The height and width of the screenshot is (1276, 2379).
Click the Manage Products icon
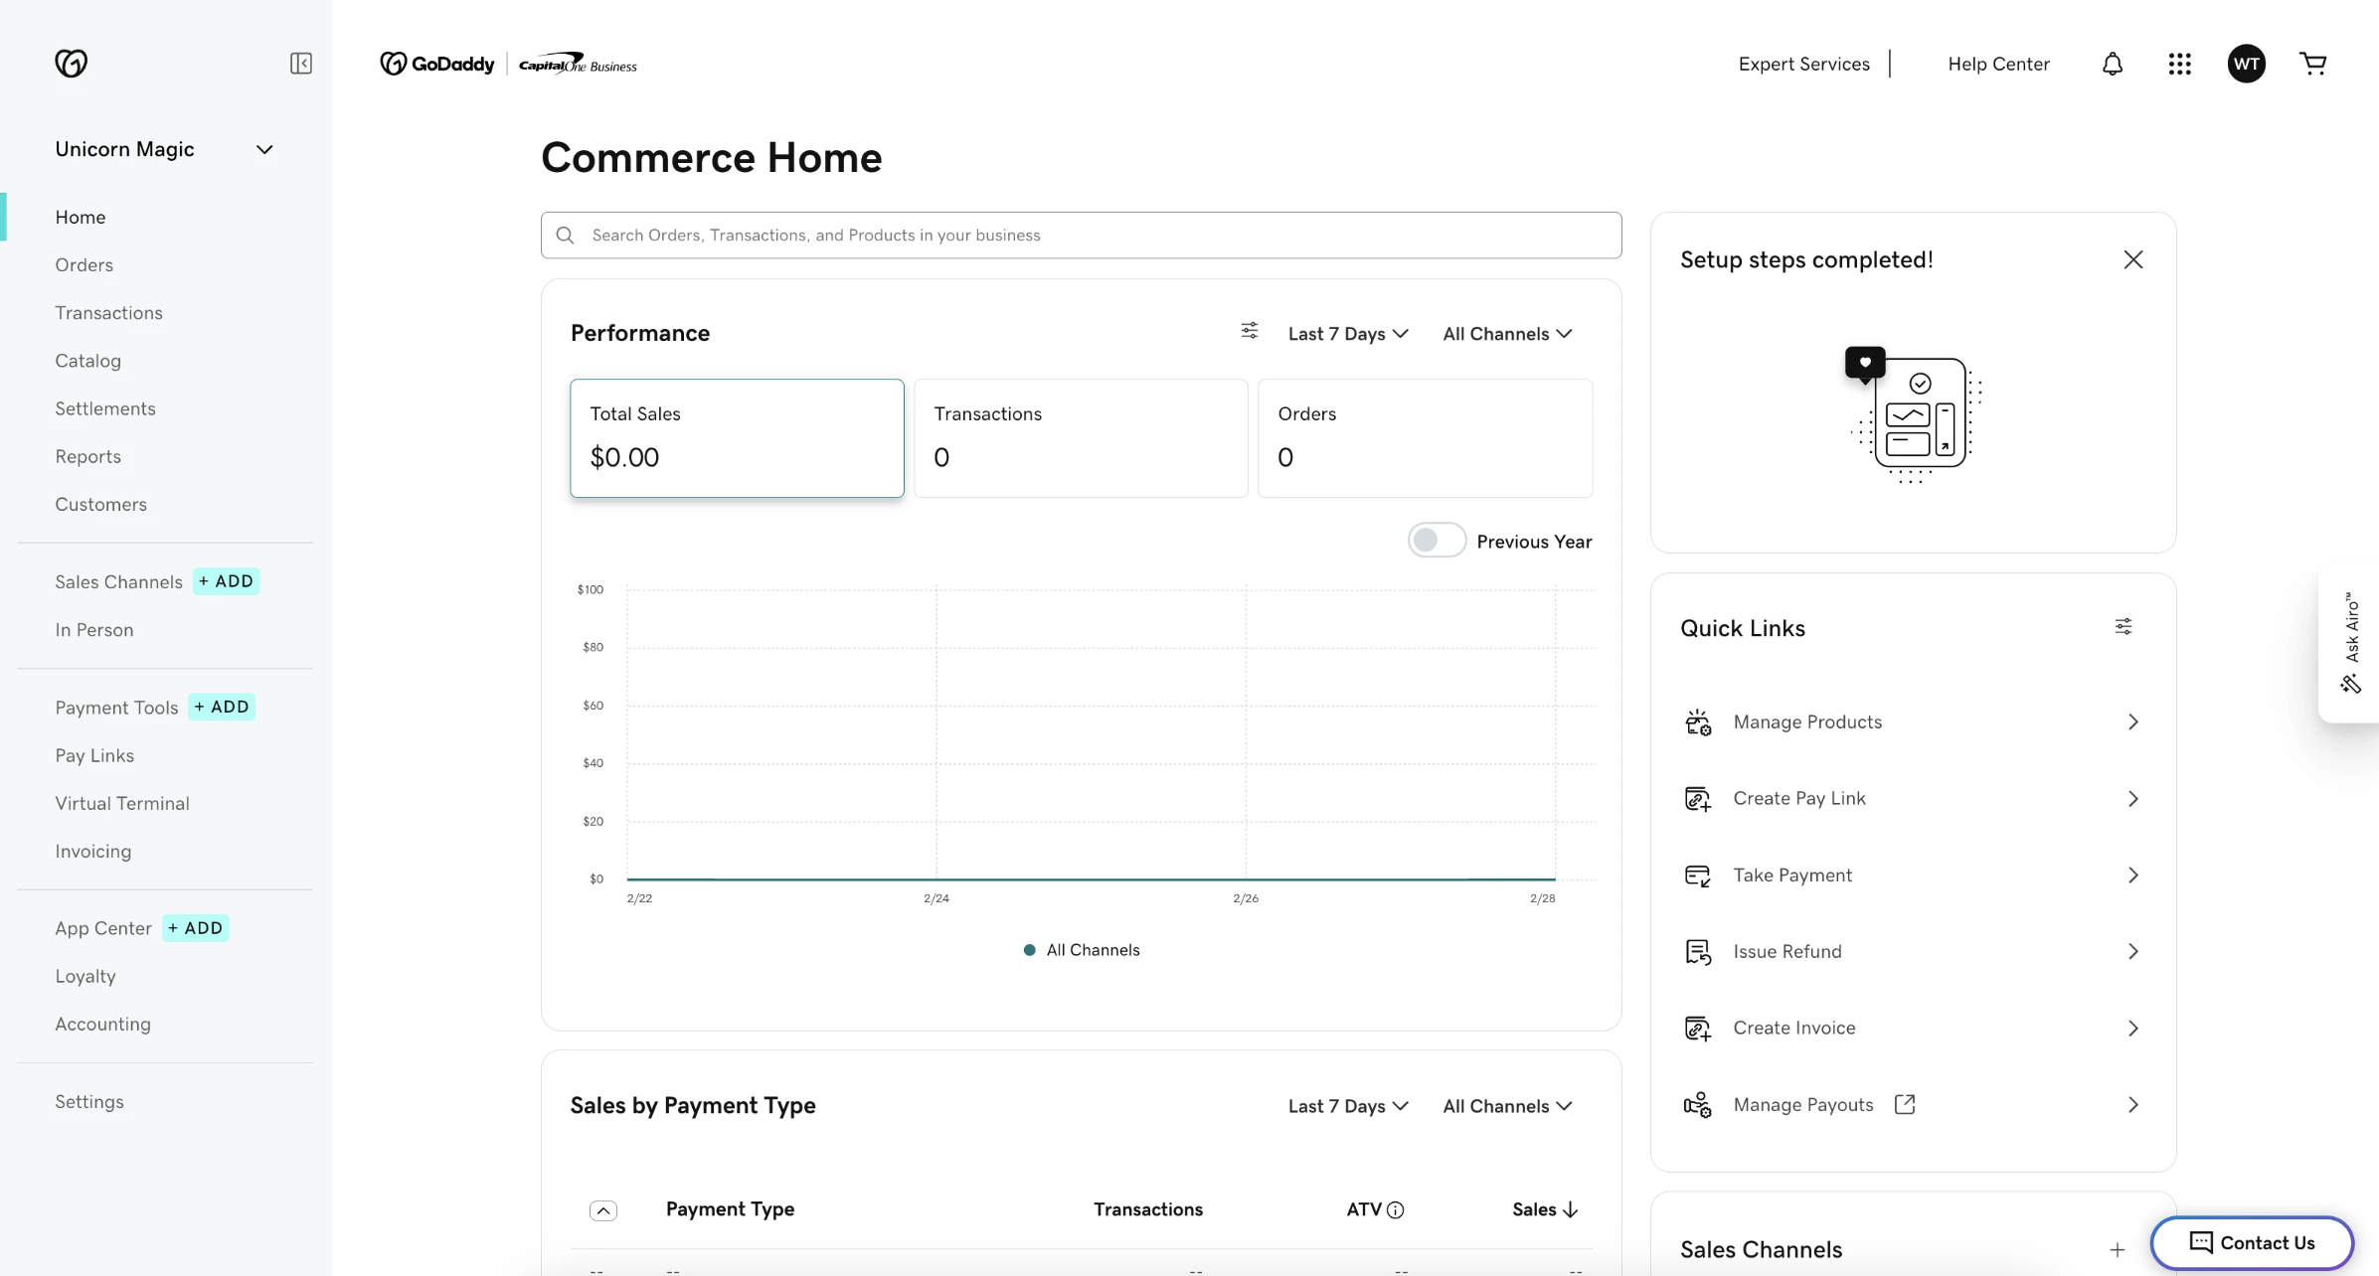click(1698, 722)
